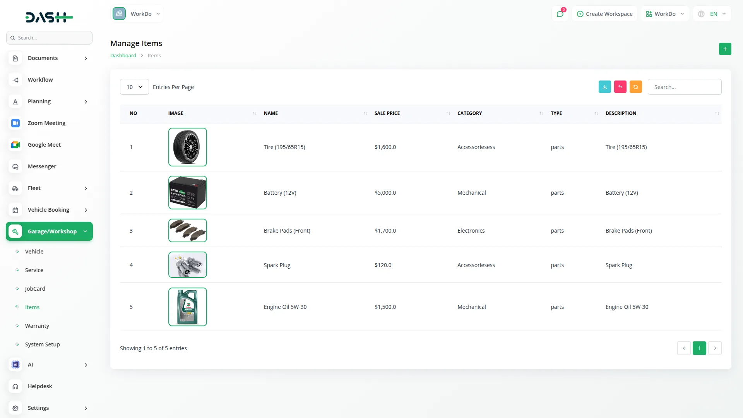
Task: Click the teal download export icon
Action: pos(604,87)
